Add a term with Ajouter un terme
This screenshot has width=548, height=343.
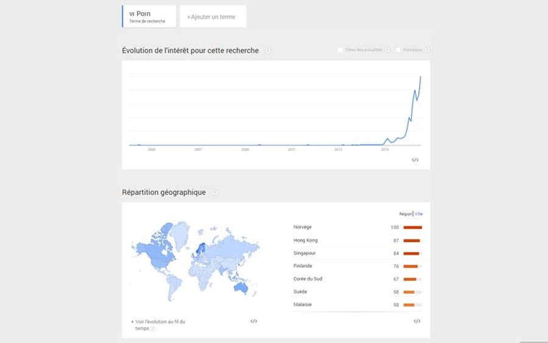(213, 16)
